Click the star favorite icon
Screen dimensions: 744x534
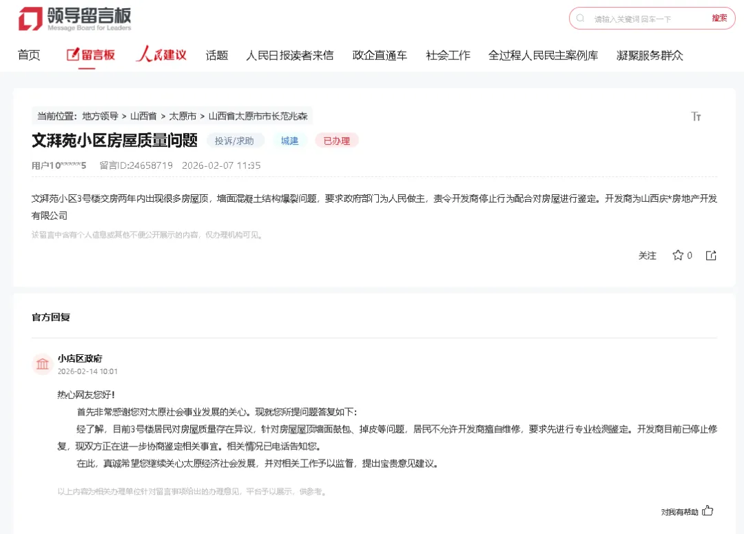(x=678, y=256)
